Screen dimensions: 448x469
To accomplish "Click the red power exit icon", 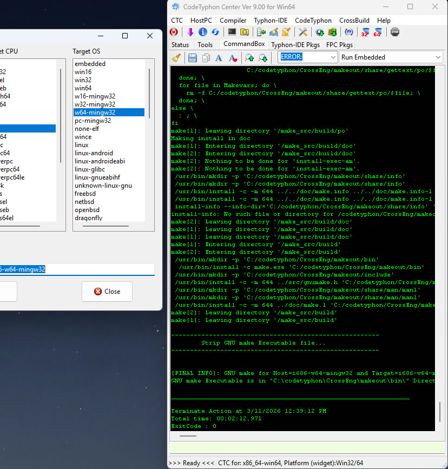I will click(174, 32).
